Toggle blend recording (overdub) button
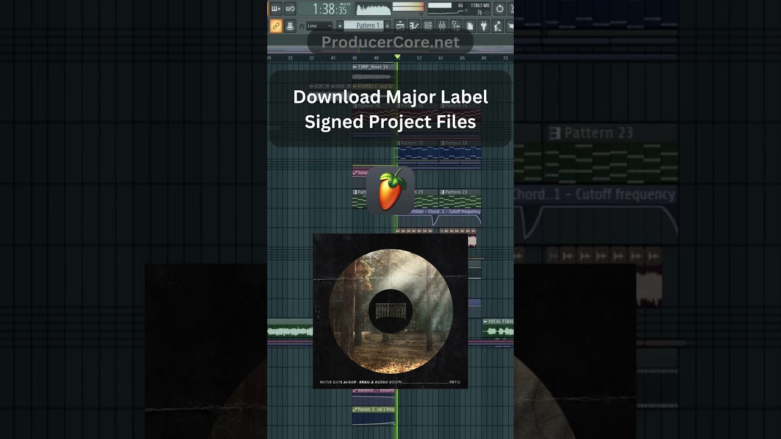The height and width of the screenshot is (439, 781). pos(276,9)
